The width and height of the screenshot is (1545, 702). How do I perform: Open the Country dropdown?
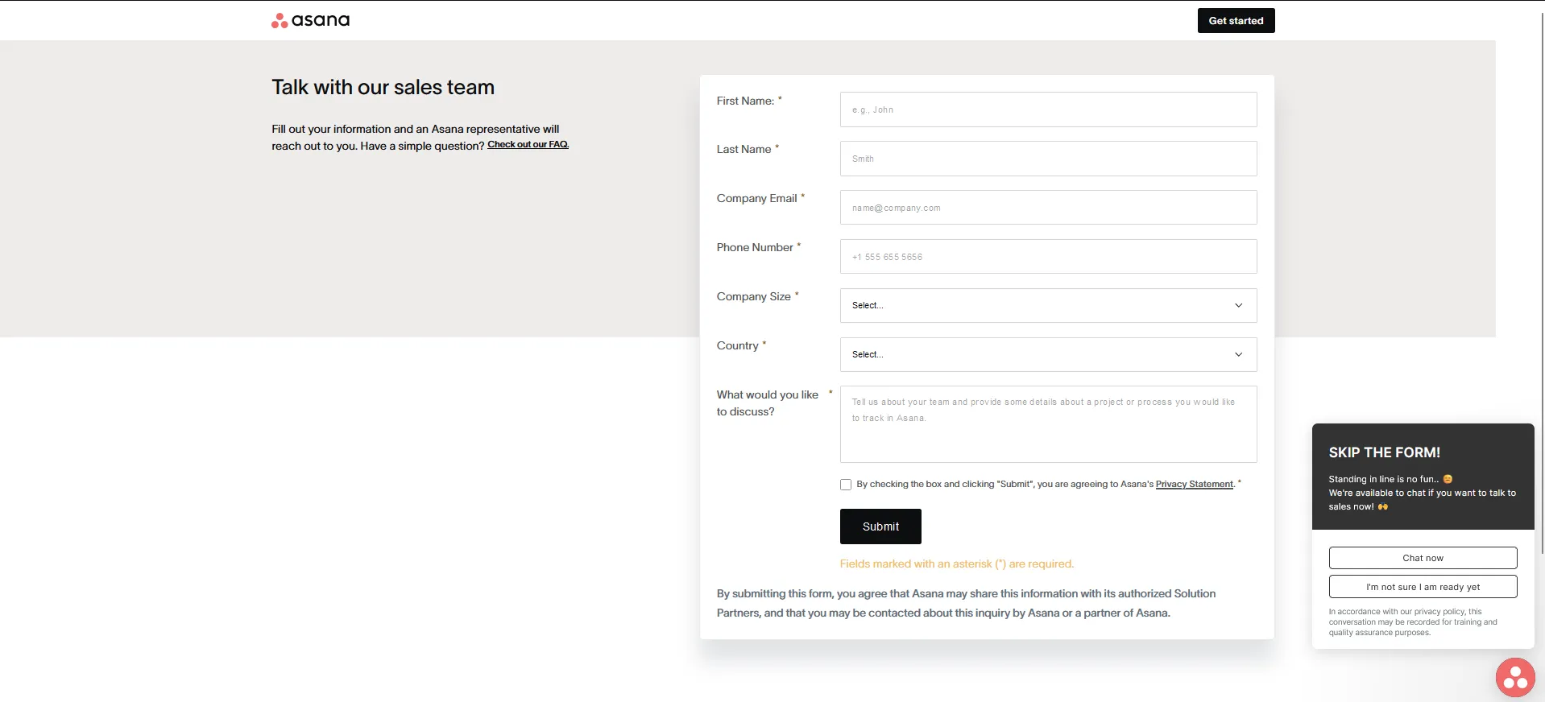tap(1048, 355)
